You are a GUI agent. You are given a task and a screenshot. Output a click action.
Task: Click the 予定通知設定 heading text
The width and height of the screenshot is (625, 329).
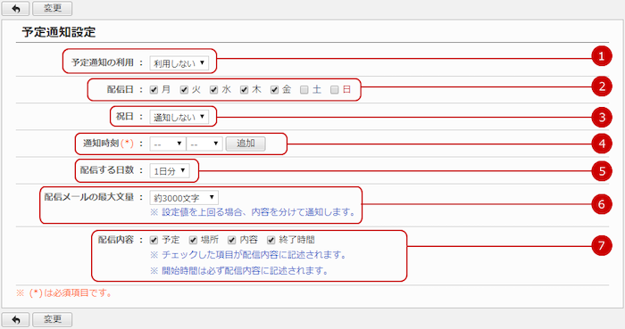point(59,32)
